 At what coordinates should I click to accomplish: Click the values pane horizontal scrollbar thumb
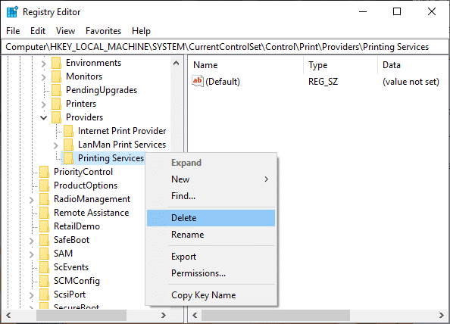(x=276, y=316)
